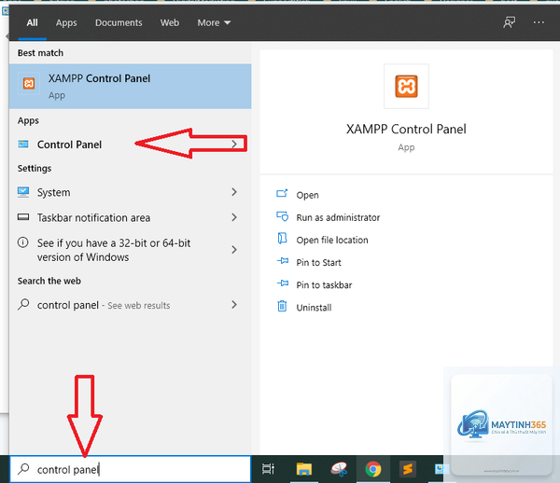Click the Pin to Start pin icon
Viewport: 560px width, 483px height.
[283, 261]
